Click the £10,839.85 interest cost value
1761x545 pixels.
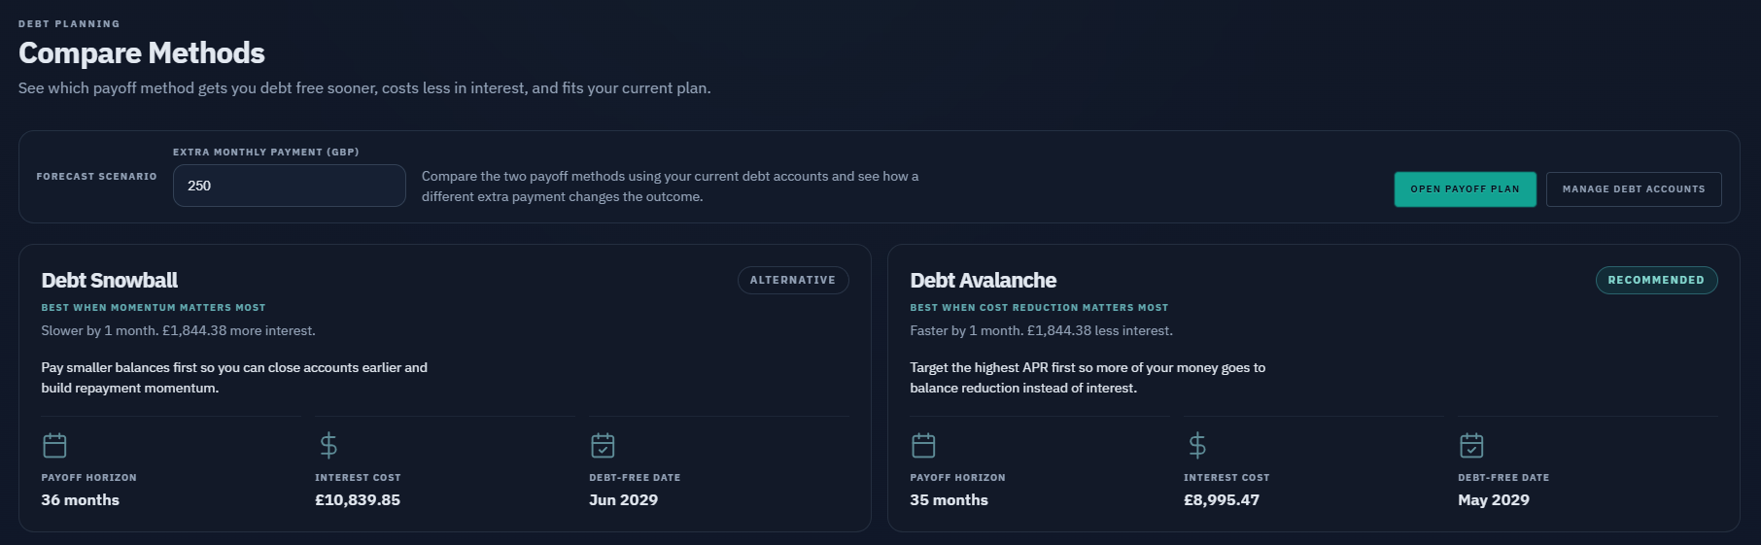(x=358, y=500)
